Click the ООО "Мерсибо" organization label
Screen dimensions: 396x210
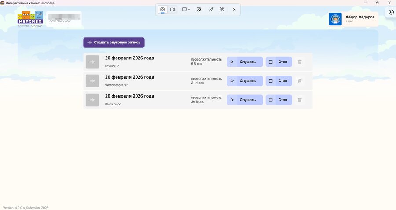pos(60,22)
